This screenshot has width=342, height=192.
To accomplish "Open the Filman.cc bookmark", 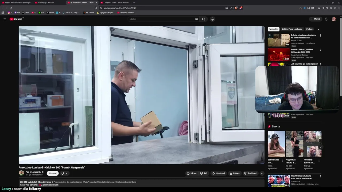I will 72,13.
